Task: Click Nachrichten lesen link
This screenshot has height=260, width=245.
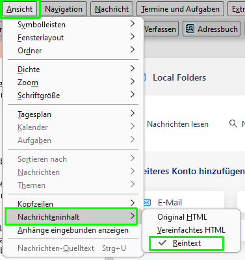Action: [177, 124]
